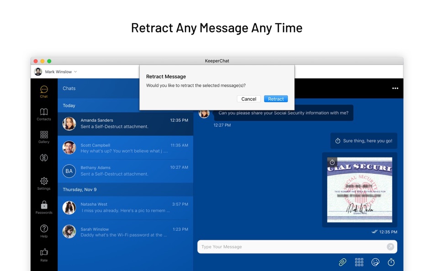Viewport: 434px width, 271px height.
Task: Open Passwords lock icon
Action: pyautogui.click(x=44, y=208)
